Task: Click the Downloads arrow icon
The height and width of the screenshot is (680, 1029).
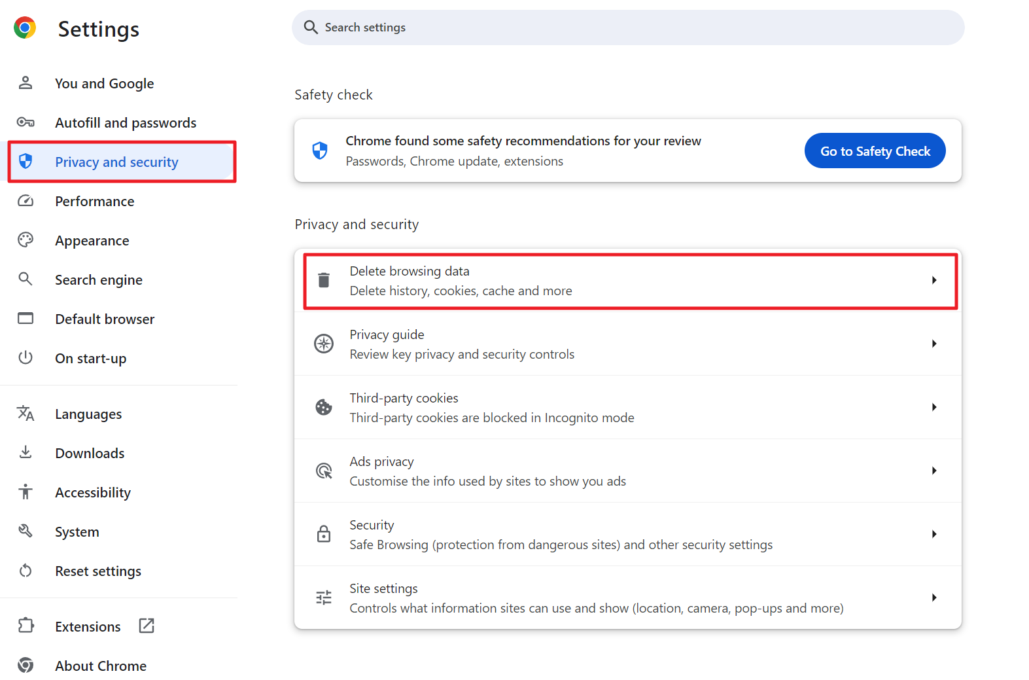Action: click(26, 452)
